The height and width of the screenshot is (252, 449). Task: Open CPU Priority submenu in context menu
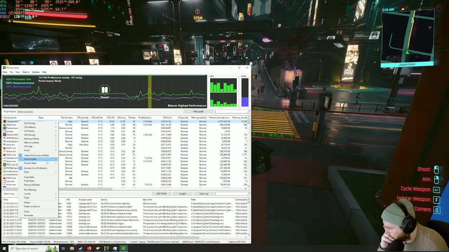click(39, 123)
